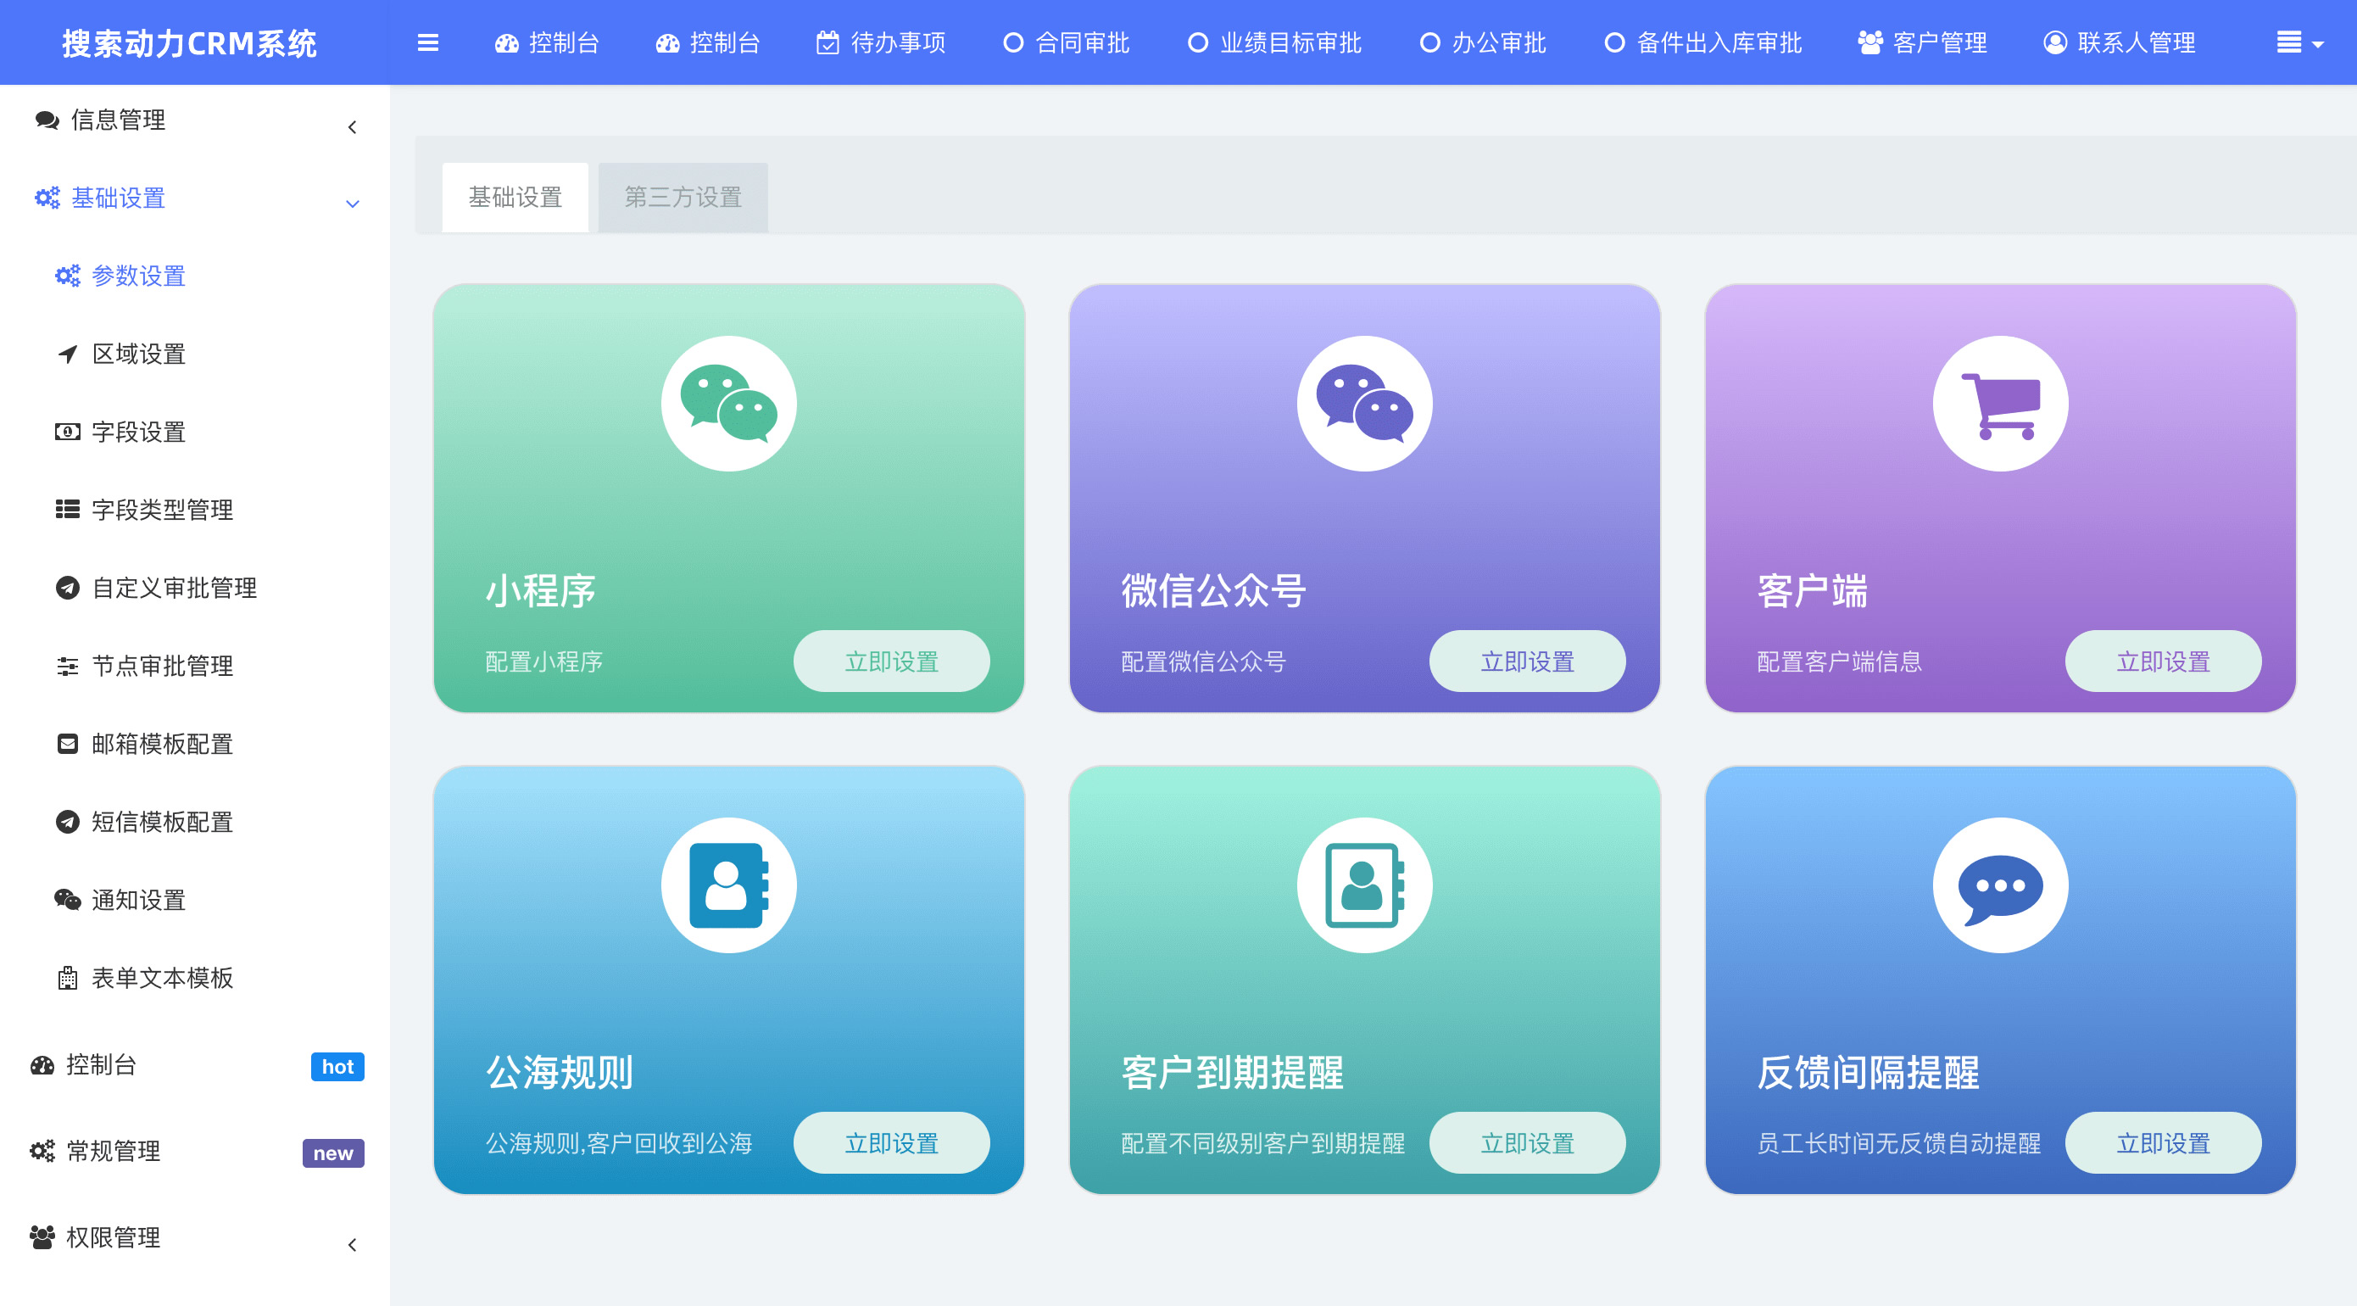Viewport: 2357px width, 1306px height.
Task: Click the 权限管理 users icon
Action: [x=42, y=1237]
